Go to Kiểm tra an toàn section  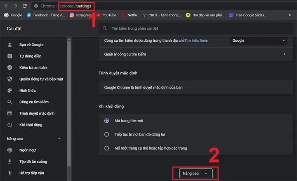click(x=33, y=67)
